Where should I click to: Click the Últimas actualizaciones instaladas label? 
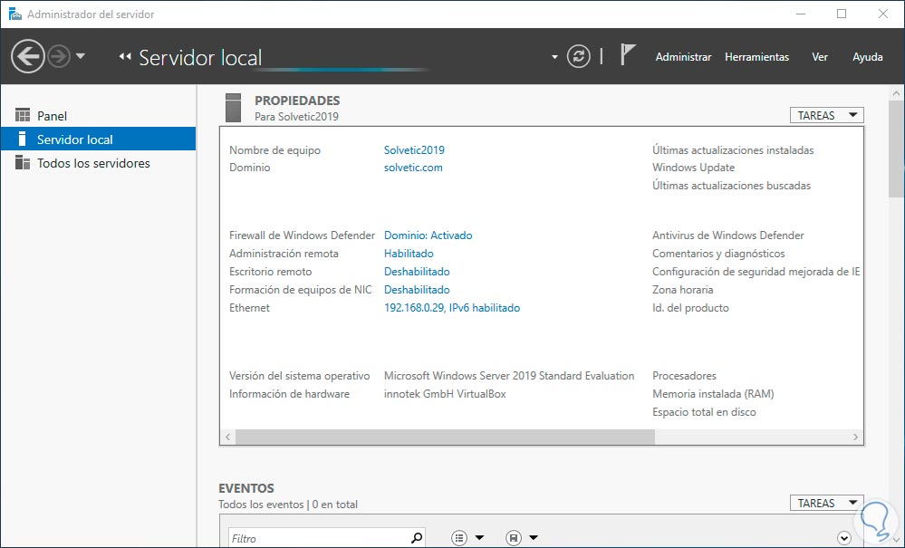click(733, 150)
